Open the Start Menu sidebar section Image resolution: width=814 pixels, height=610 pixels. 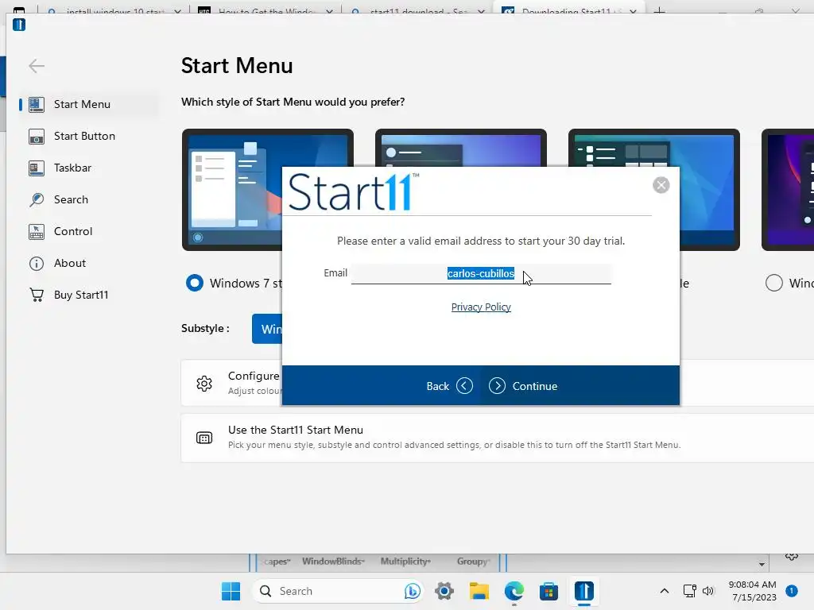[x=88, y=104]
